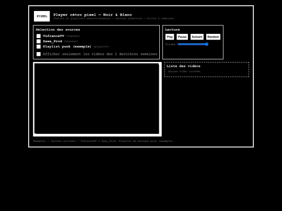Skip ahead with the Suivant button
This screenshot has width=282, height=211.
coord(197,37)
